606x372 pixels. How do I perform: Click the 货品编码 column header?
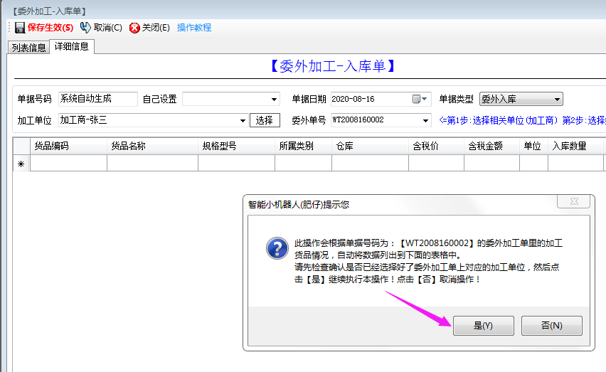pos(68,146)
